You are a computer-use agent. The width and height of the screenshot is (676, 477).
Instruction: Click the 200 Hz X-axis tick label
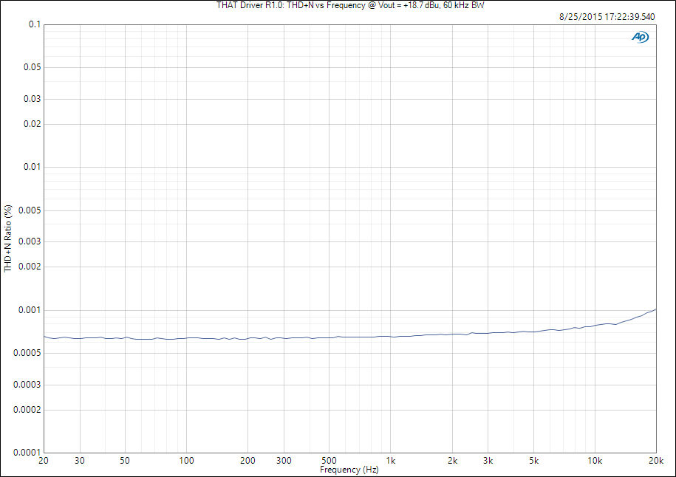248,461
